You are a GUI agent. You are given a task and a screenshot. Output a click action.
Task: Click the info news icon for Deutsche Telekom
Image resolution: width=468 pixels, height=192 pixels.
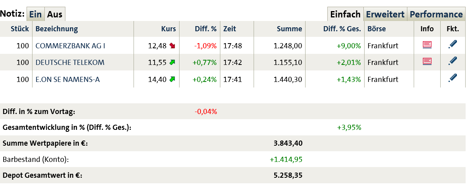(427, 61)
